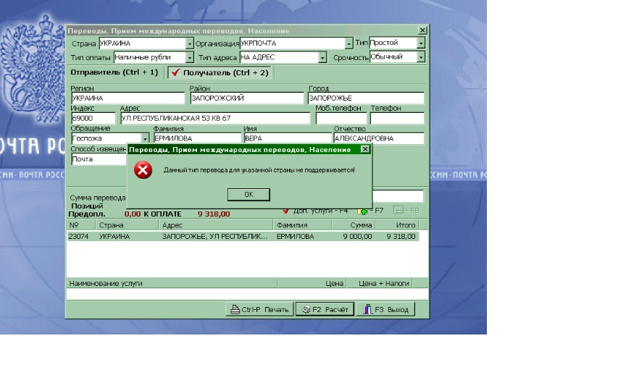Click OK in the error dialog
626x391 pixels.
pos(249,194)
